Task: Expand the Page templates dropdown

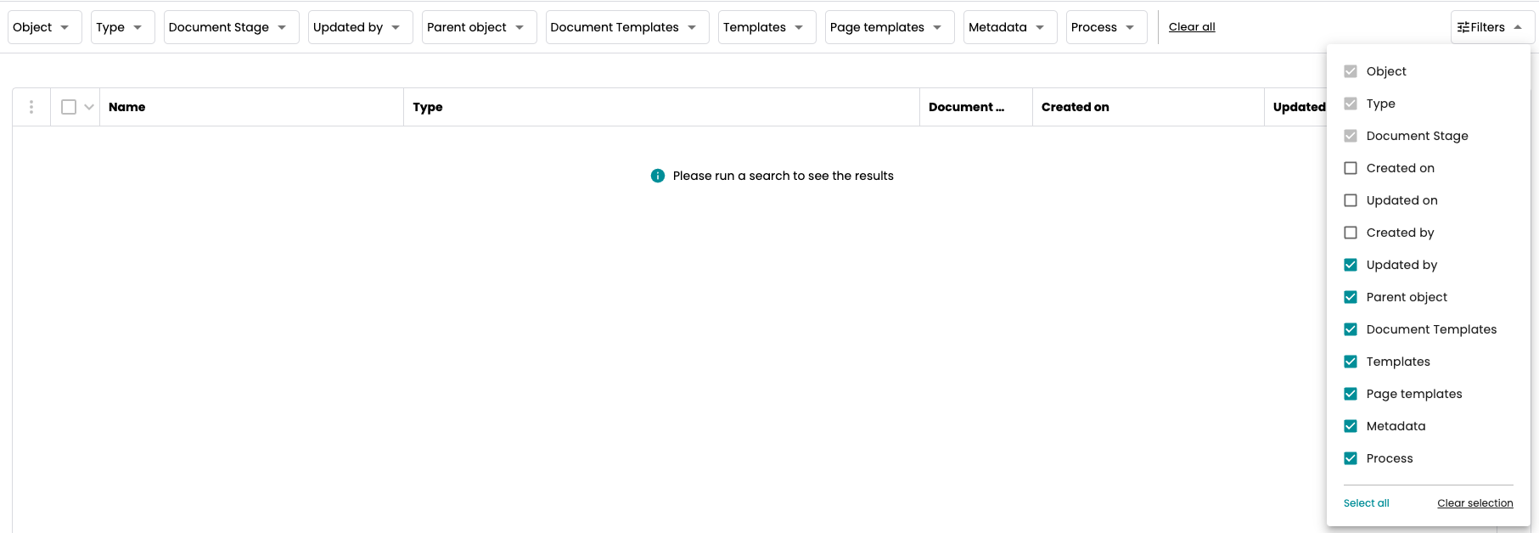Action: point(889,27)
